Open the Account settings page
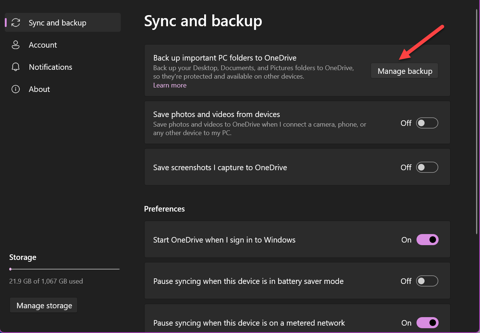The height and width of the screenshot is (333, 480). 63,45
